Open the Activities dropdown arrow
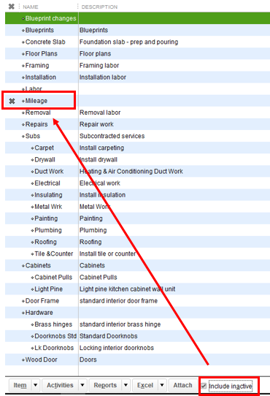This screenshot has height=396, width=270. (82, 385)
